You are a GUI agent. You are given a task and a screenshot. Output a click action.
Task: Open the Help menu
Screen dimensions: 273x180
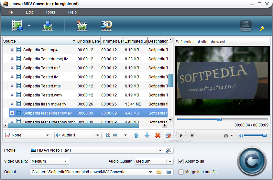tap(72, 12)
